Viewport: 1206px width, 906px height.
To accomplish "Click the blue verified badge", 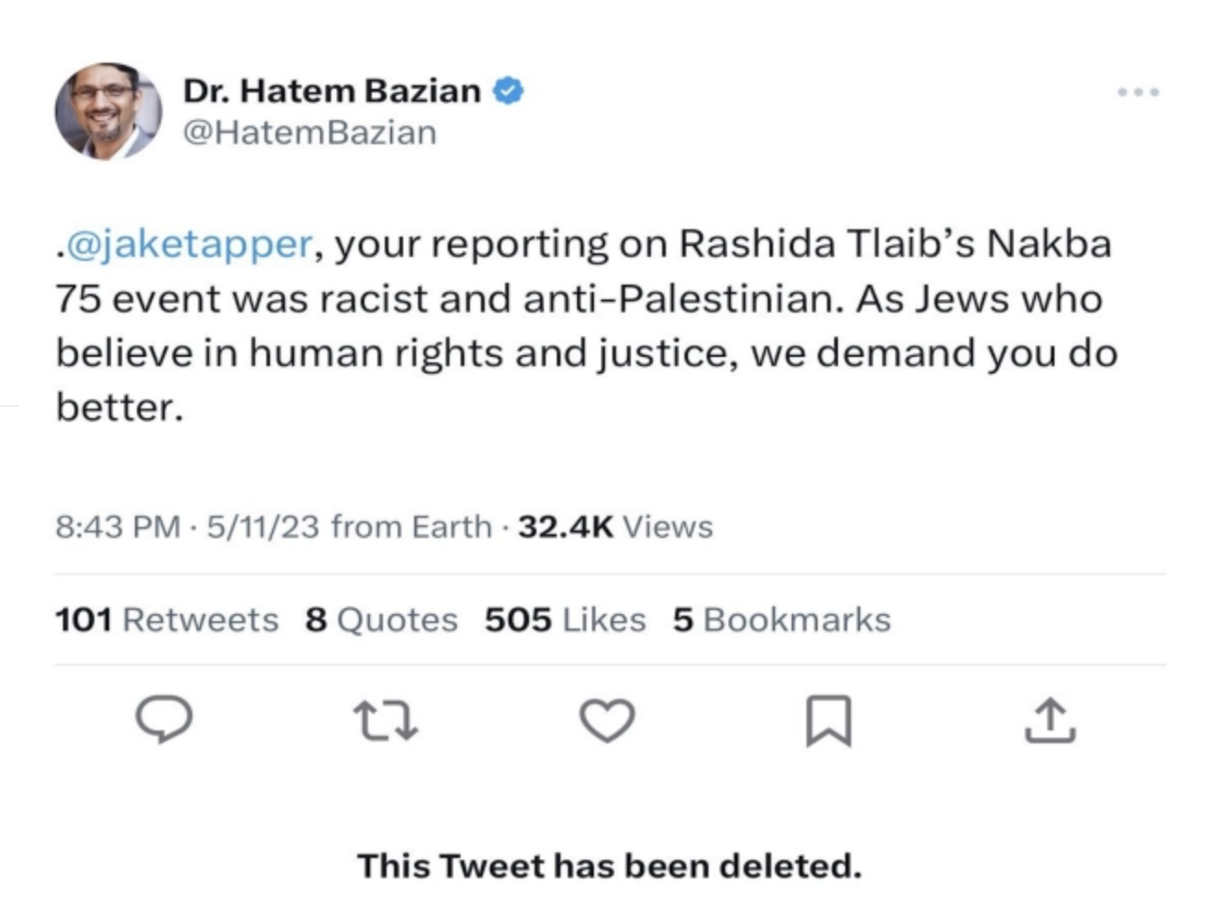I will coord(509,91).
